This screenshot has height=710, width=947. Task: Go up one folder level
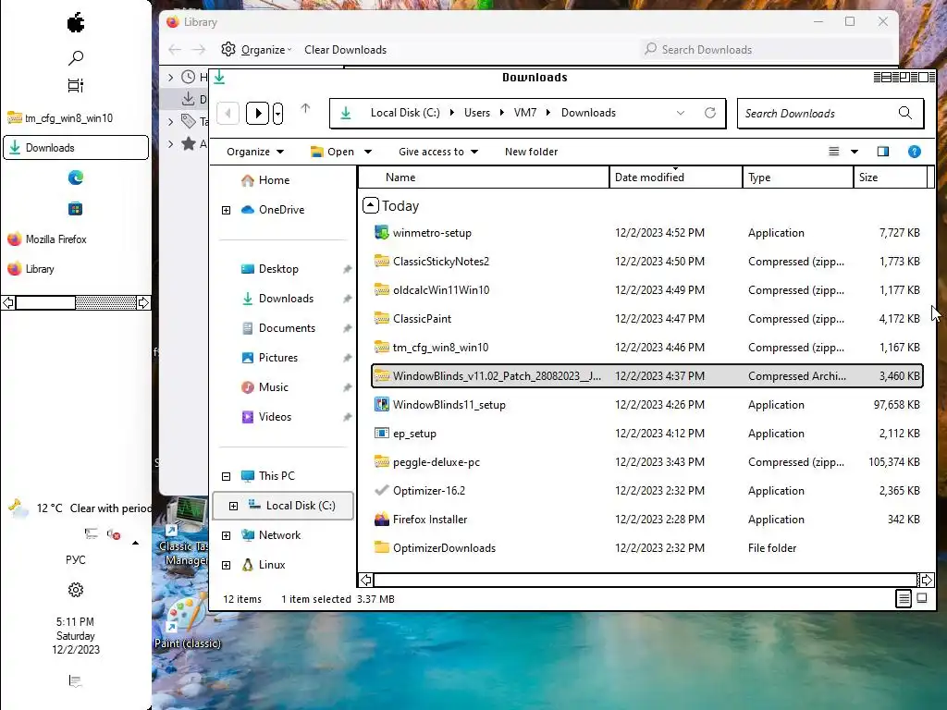(305, 109)
